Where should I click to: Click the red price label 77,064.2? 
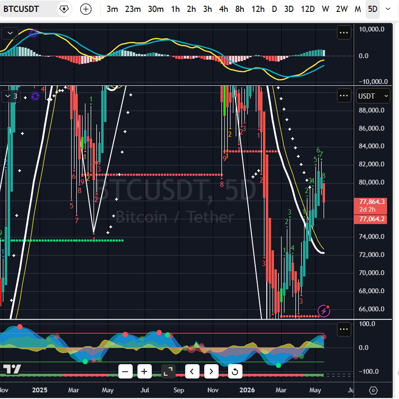(371, 219)
